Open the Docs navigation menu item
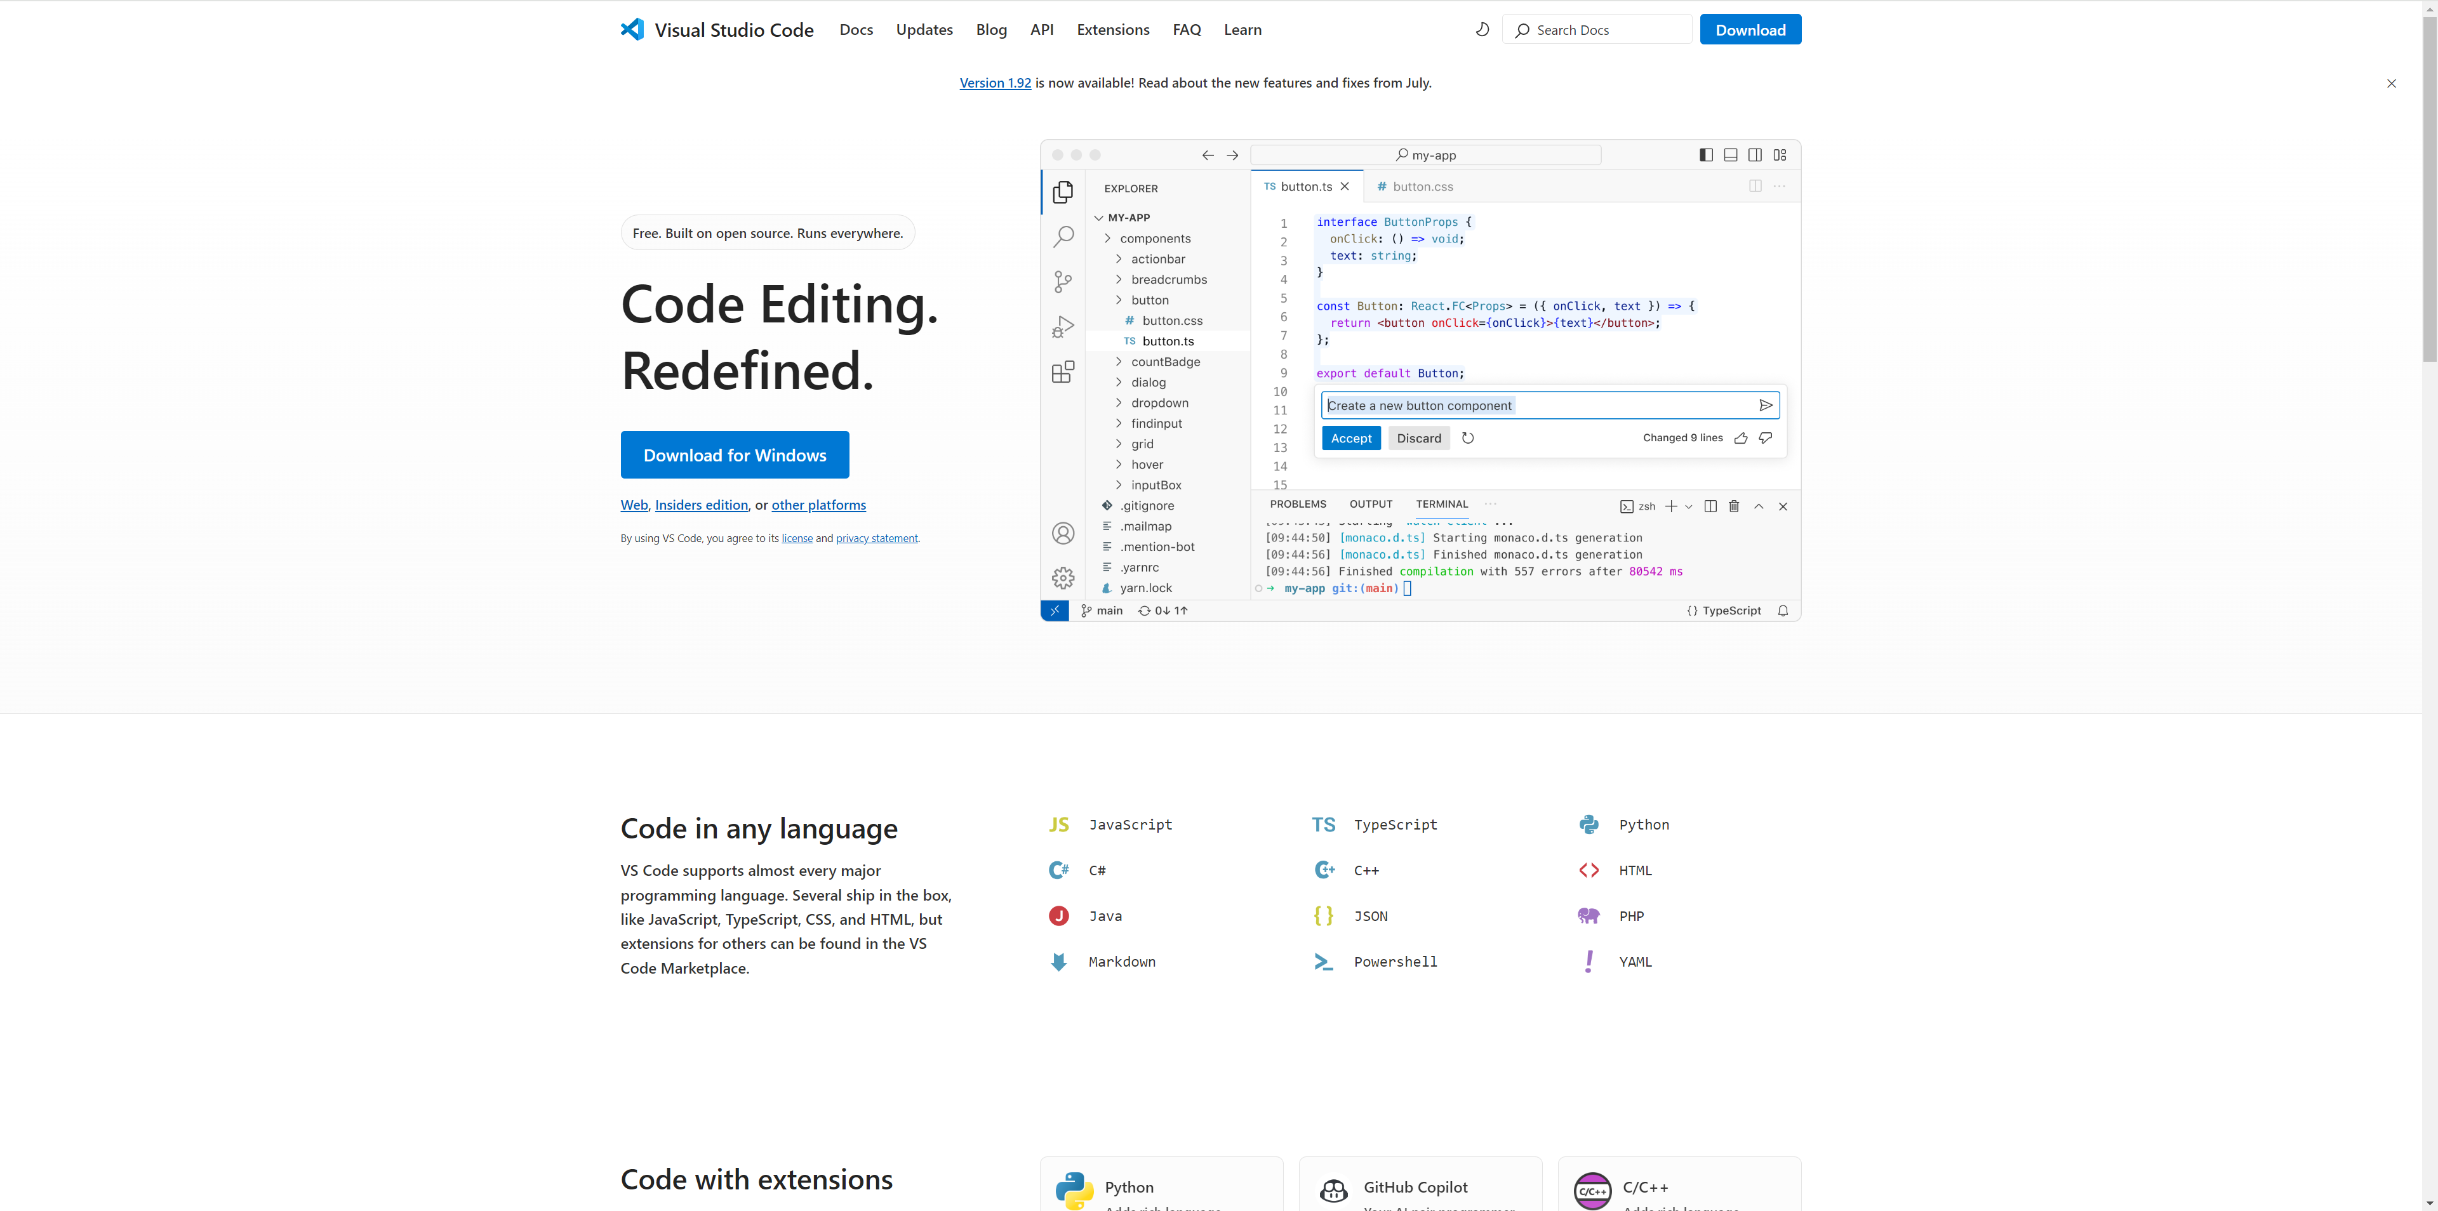The width and height of the screenshot is (2438, 1211). click(856, 29)
